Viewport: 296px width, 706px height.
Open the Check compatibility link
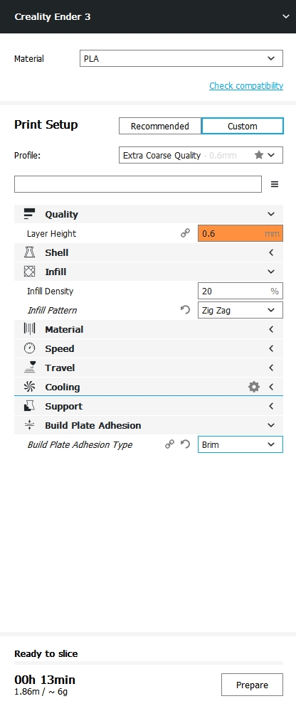246,85
